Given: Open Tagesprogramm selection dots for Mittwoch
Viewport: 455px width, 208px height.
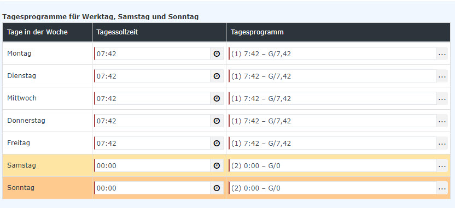Looking at the screenshot, I should click(442, 98).
